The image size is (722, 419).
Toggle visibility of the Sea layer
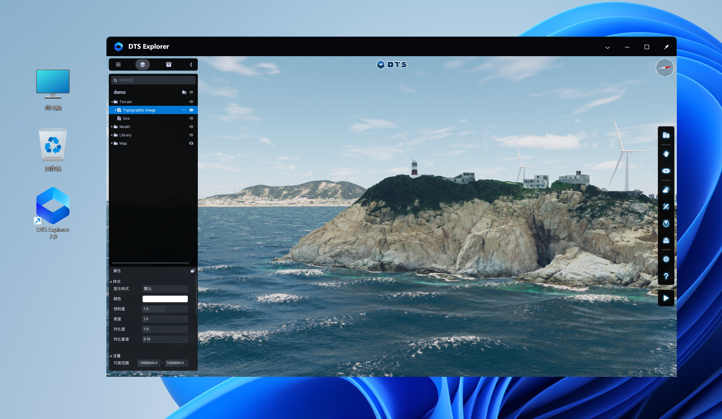191,118
